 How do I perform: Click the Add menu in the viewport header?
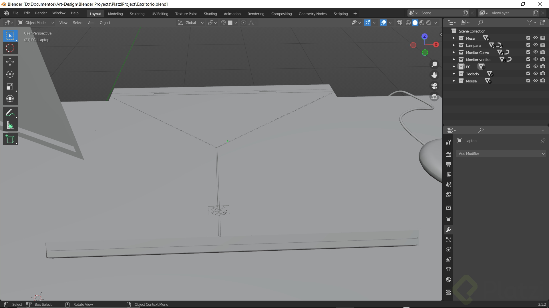(x=91, y=23)
